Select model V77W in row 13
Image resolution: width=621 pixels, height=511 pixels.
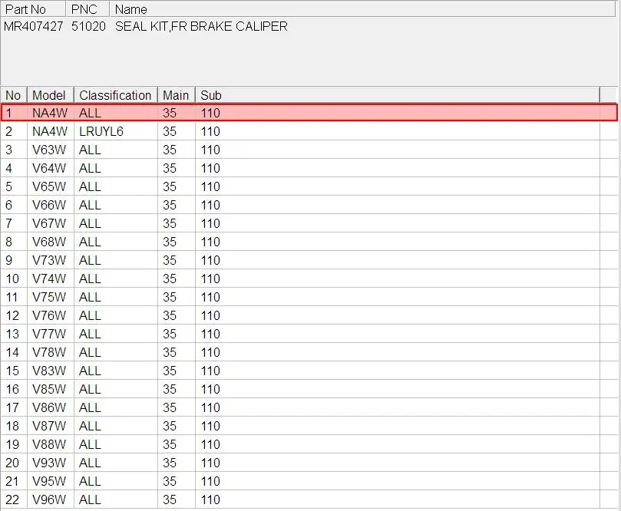tap(49, 334)
